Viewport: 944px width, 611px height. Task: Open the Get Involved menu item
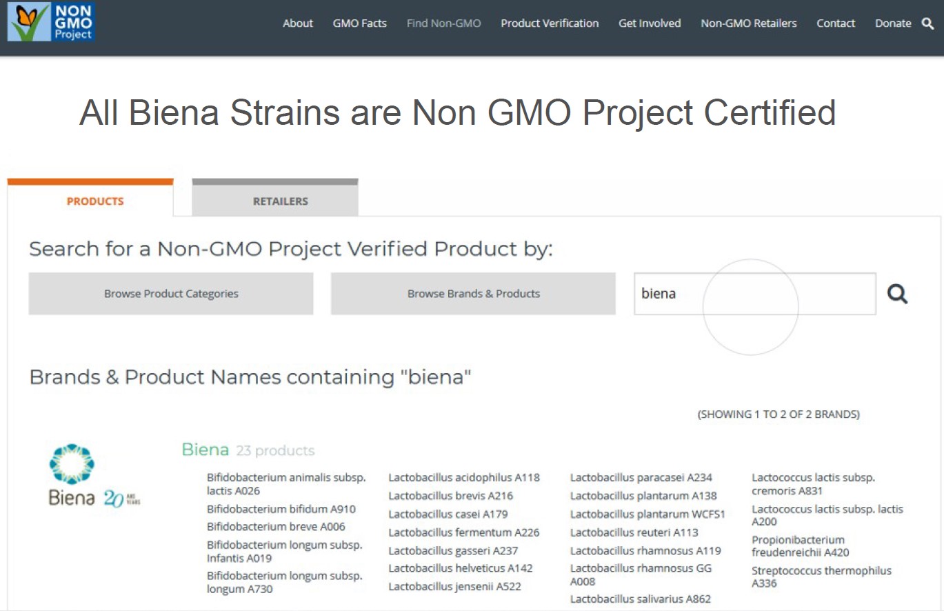(650, 23)
